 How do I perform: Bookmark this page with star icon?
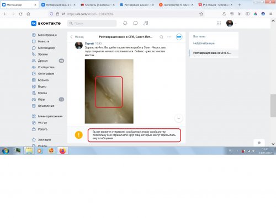[x=201, y=14]
